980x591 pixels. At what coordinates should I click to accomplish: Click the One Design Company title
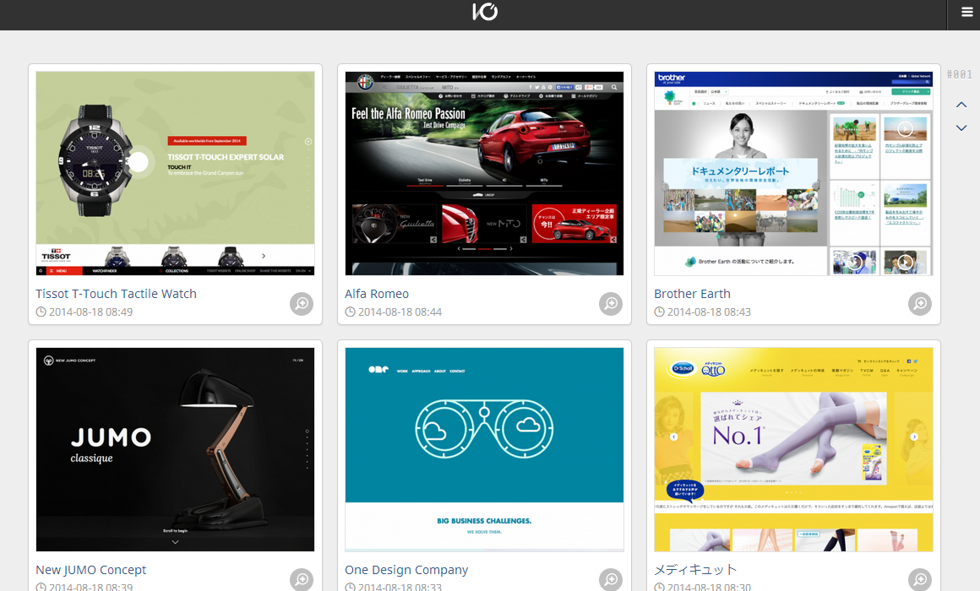click(x=406, y=570)
